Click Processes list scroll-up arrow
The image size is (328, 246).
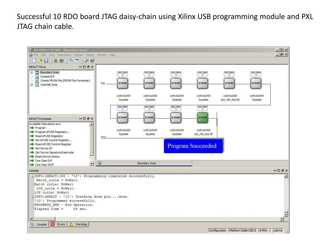click(91, 124)
